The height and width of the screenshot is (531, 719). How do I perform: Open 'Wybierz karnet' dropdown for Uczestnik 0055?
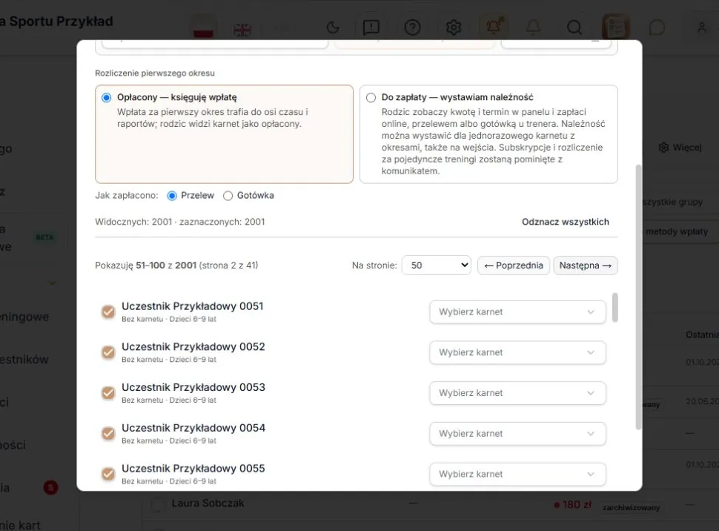[517, 474]
